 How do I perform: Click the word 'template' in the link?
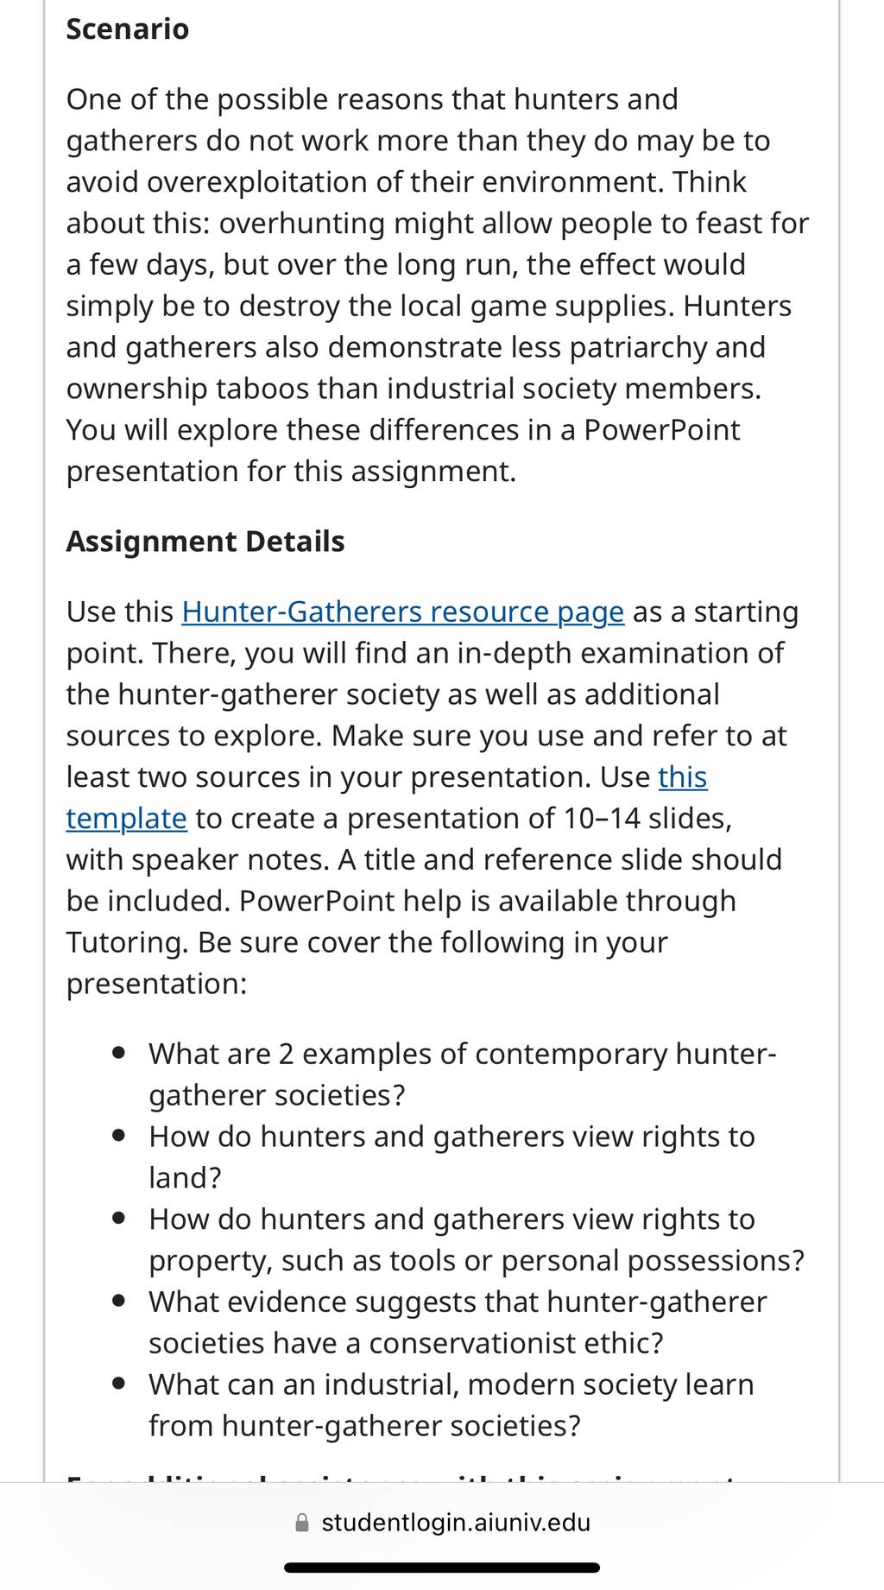[127, 818]
